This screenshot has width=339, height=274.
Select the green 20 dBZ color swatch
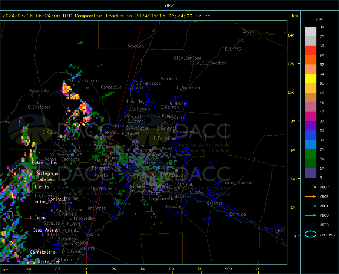coord(310,154)
